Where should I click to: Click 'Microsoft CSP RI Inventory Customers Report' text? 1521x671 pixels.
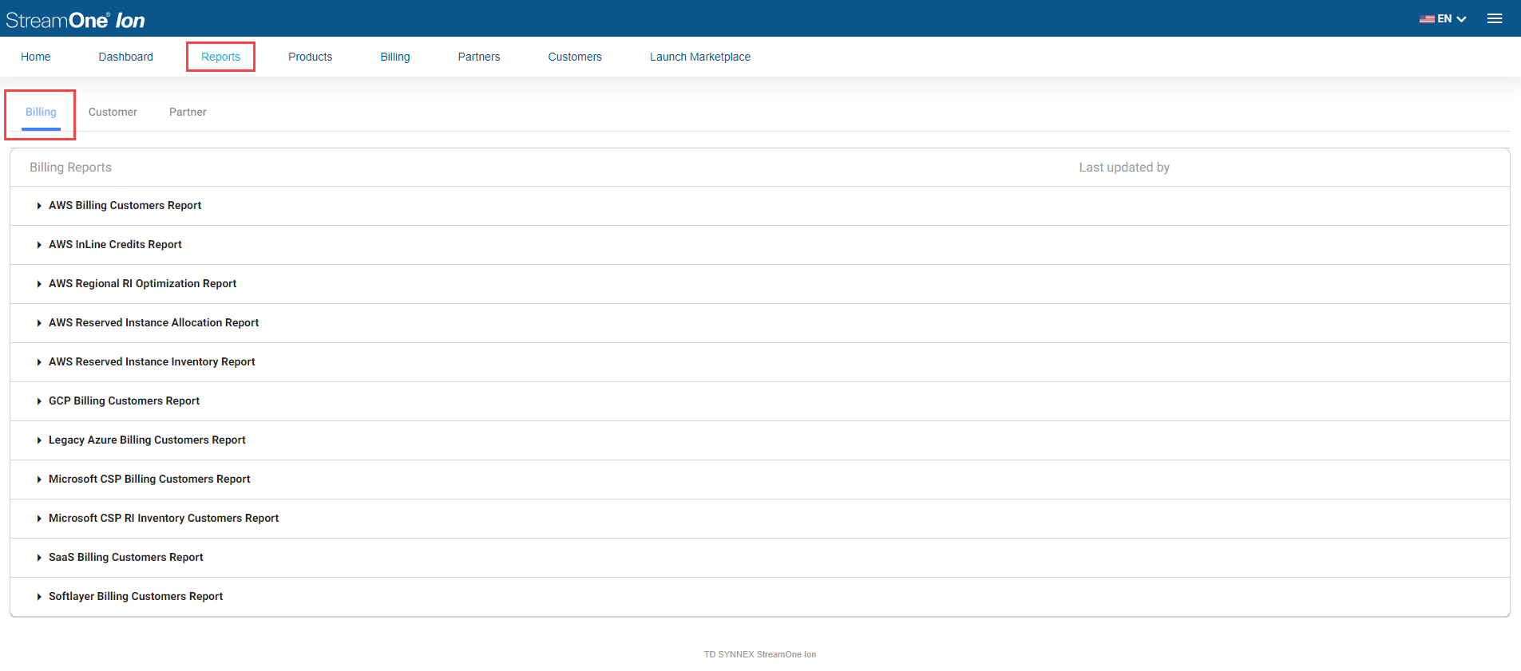point(164,518)
